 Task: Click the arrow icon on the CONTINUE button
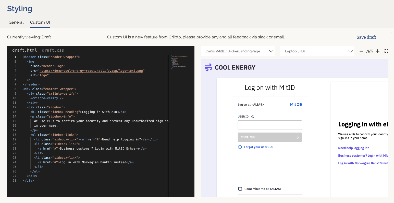point(297,137)
